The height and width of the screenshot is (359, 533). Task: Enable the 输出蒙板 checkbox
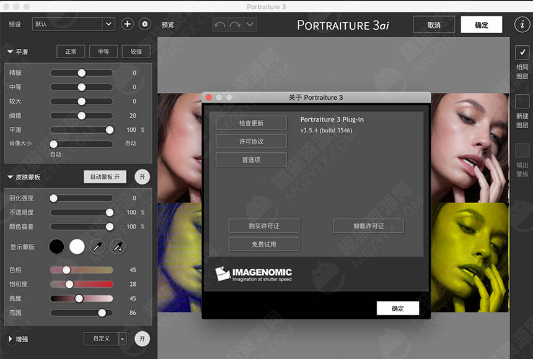522,150
